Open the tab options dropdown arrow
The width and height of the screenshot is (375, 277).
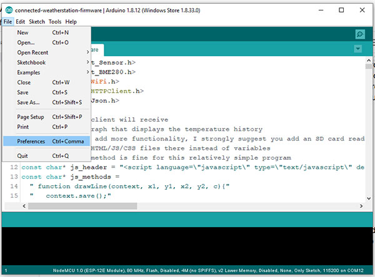(x=357, y=49)
